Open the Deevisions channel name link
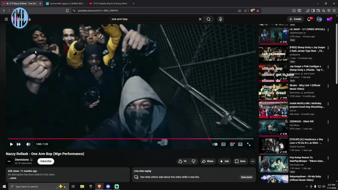 pos(22,160)
